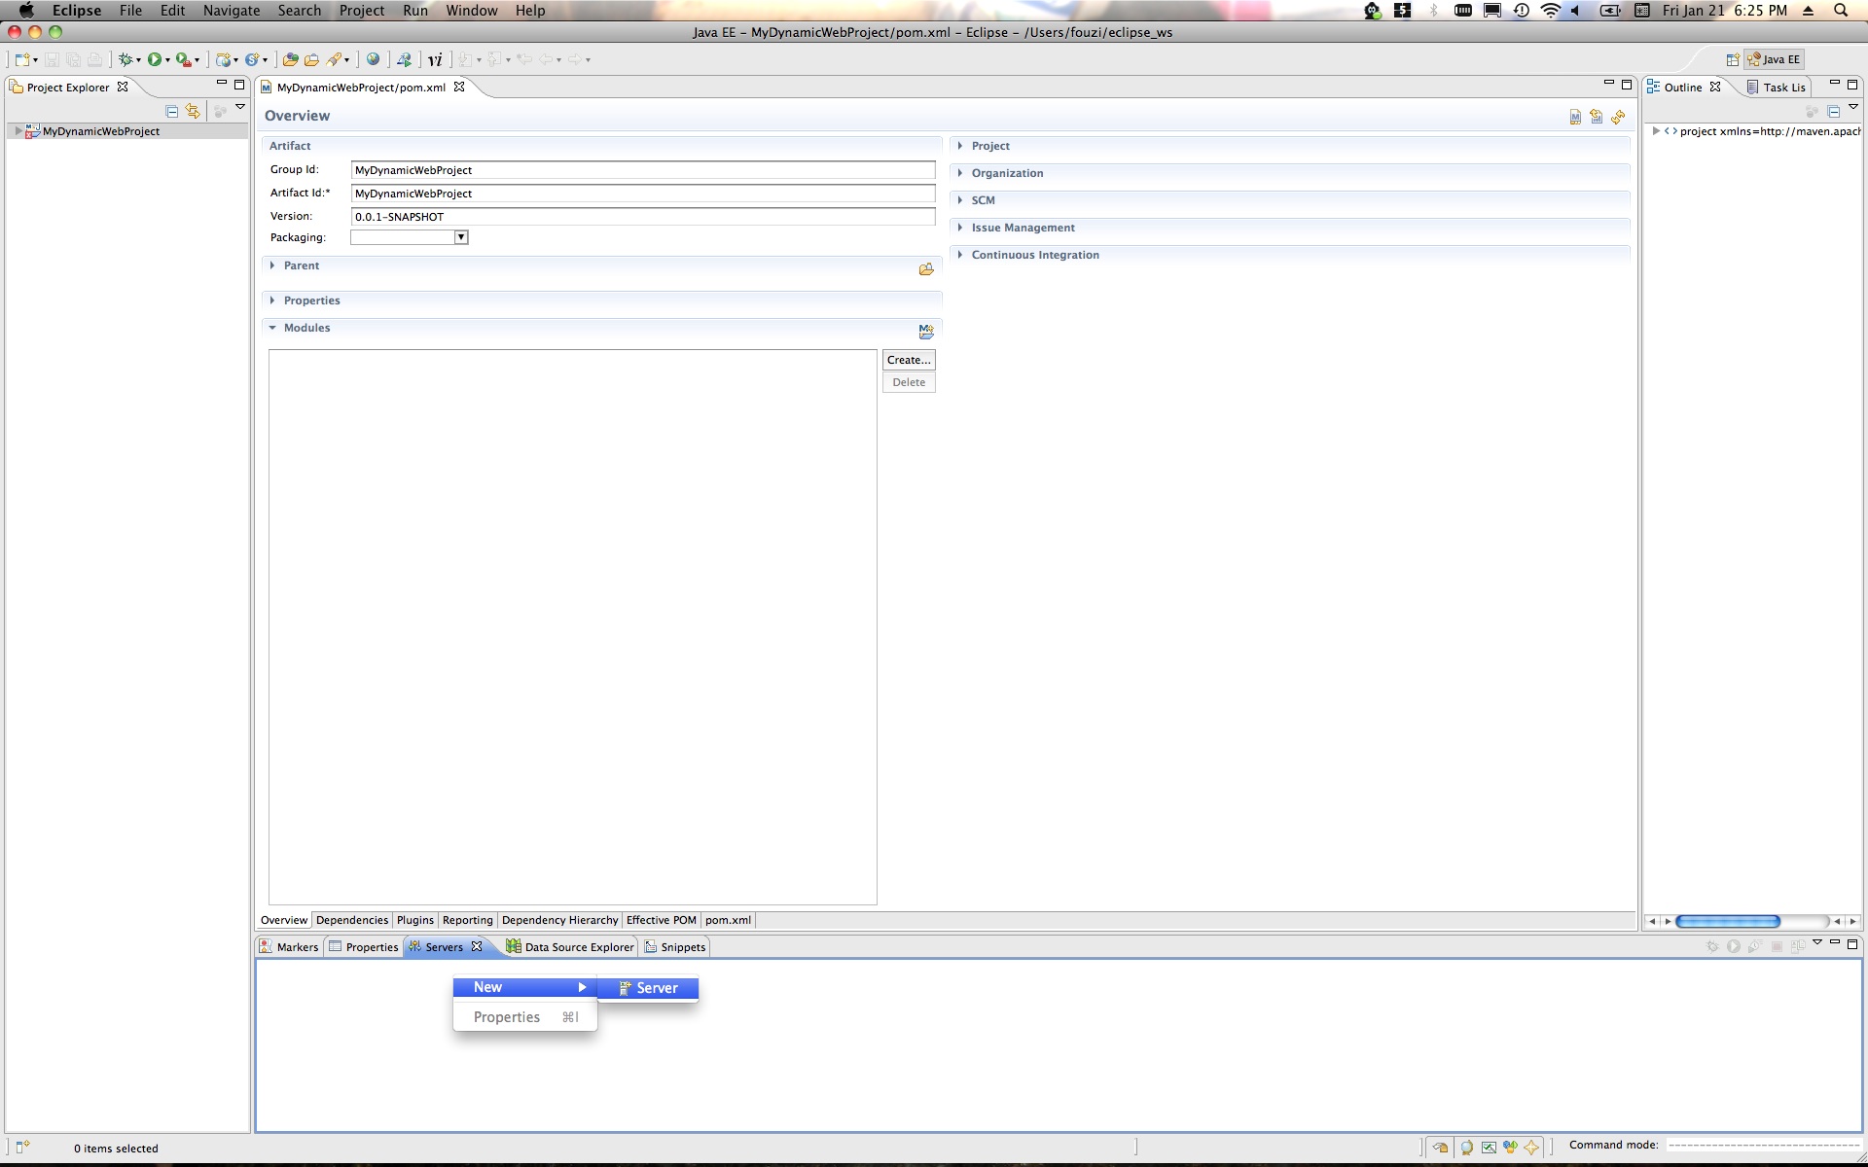The width and height of the screenshot is (1868, 1167).
Task: Expand the Continuous Integration section
Action: pyautogui.click(x=960, y=255)
